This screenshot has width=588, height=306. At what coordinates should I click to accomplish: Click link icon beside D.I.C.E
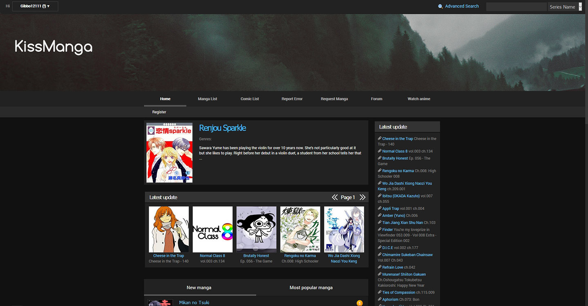[x=380, y=247]
